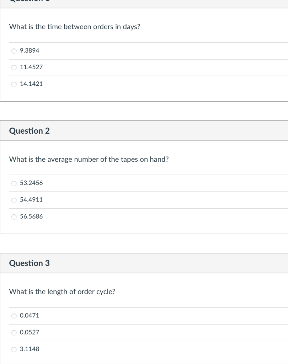This screenshot has height=364, width=288.
Task: Click the "Question 3" header title
Action: [30, 263]
